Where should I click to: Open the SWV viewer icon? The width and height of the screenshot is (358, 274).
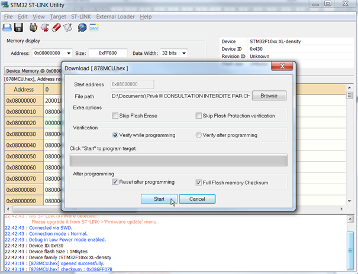94,27
